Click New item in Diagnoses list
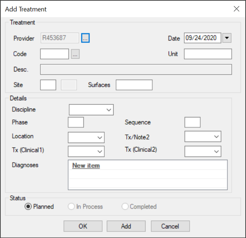 pyautogui.click(x=86, y=166)
